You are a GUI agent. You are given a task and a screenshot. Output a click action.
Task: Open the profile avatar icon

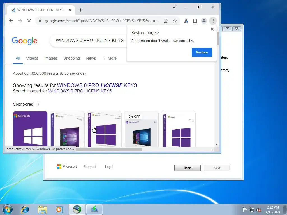[x=204, y=21]
